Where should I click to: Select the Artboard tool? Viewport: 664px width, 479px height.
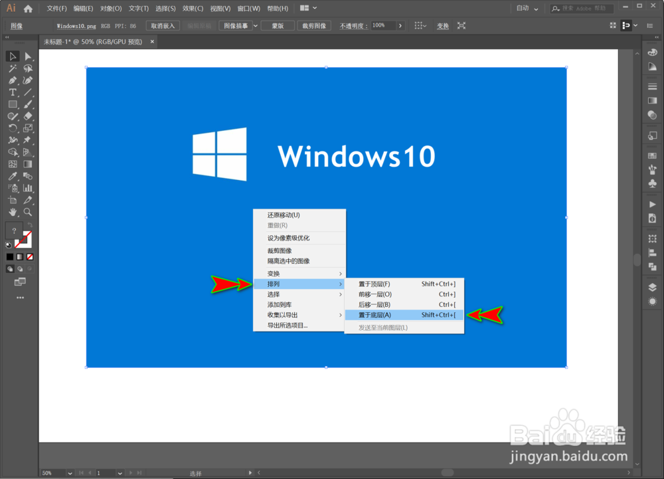click(x=12, y=200)
